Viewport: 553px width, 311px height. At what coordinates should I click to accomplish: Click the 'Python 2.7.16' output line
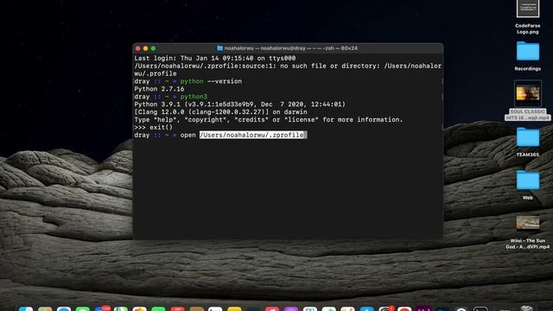tap(159, 89)
